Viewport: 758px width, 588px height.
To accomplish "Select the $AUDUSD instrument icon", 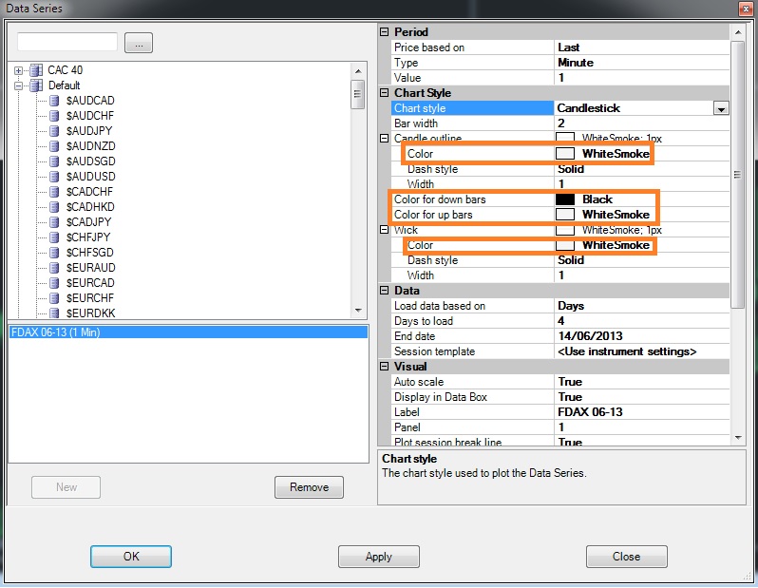I will tap(55, 177).
